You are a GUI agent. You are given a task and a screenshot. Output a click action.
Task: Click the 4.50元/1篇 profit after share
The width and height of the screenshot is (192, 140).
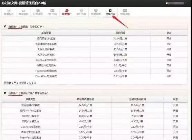tap(137, 121)
